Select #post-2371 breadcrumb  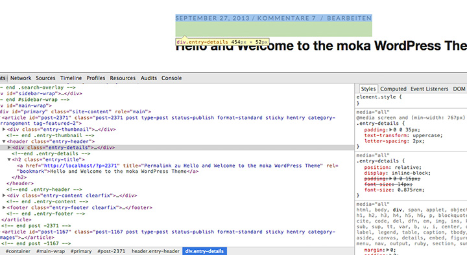point(112,251)
